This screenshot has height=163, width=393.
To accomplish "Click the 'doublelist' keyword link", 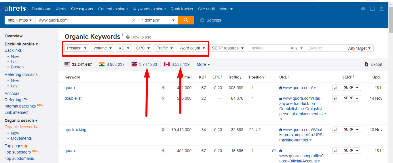I will (x=73, y=98).
